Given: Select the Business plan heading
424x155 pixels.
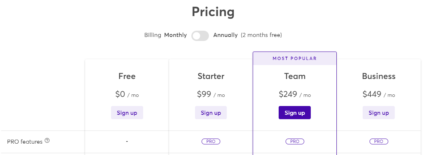Looking at the screenshot, I should 379,76.
